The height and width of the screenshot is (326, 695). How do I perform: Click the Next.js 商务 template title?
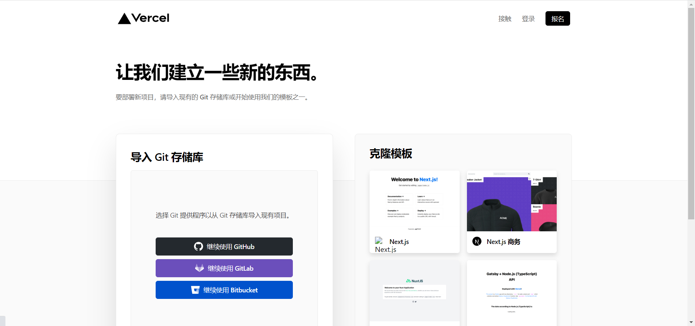(504, 241)
